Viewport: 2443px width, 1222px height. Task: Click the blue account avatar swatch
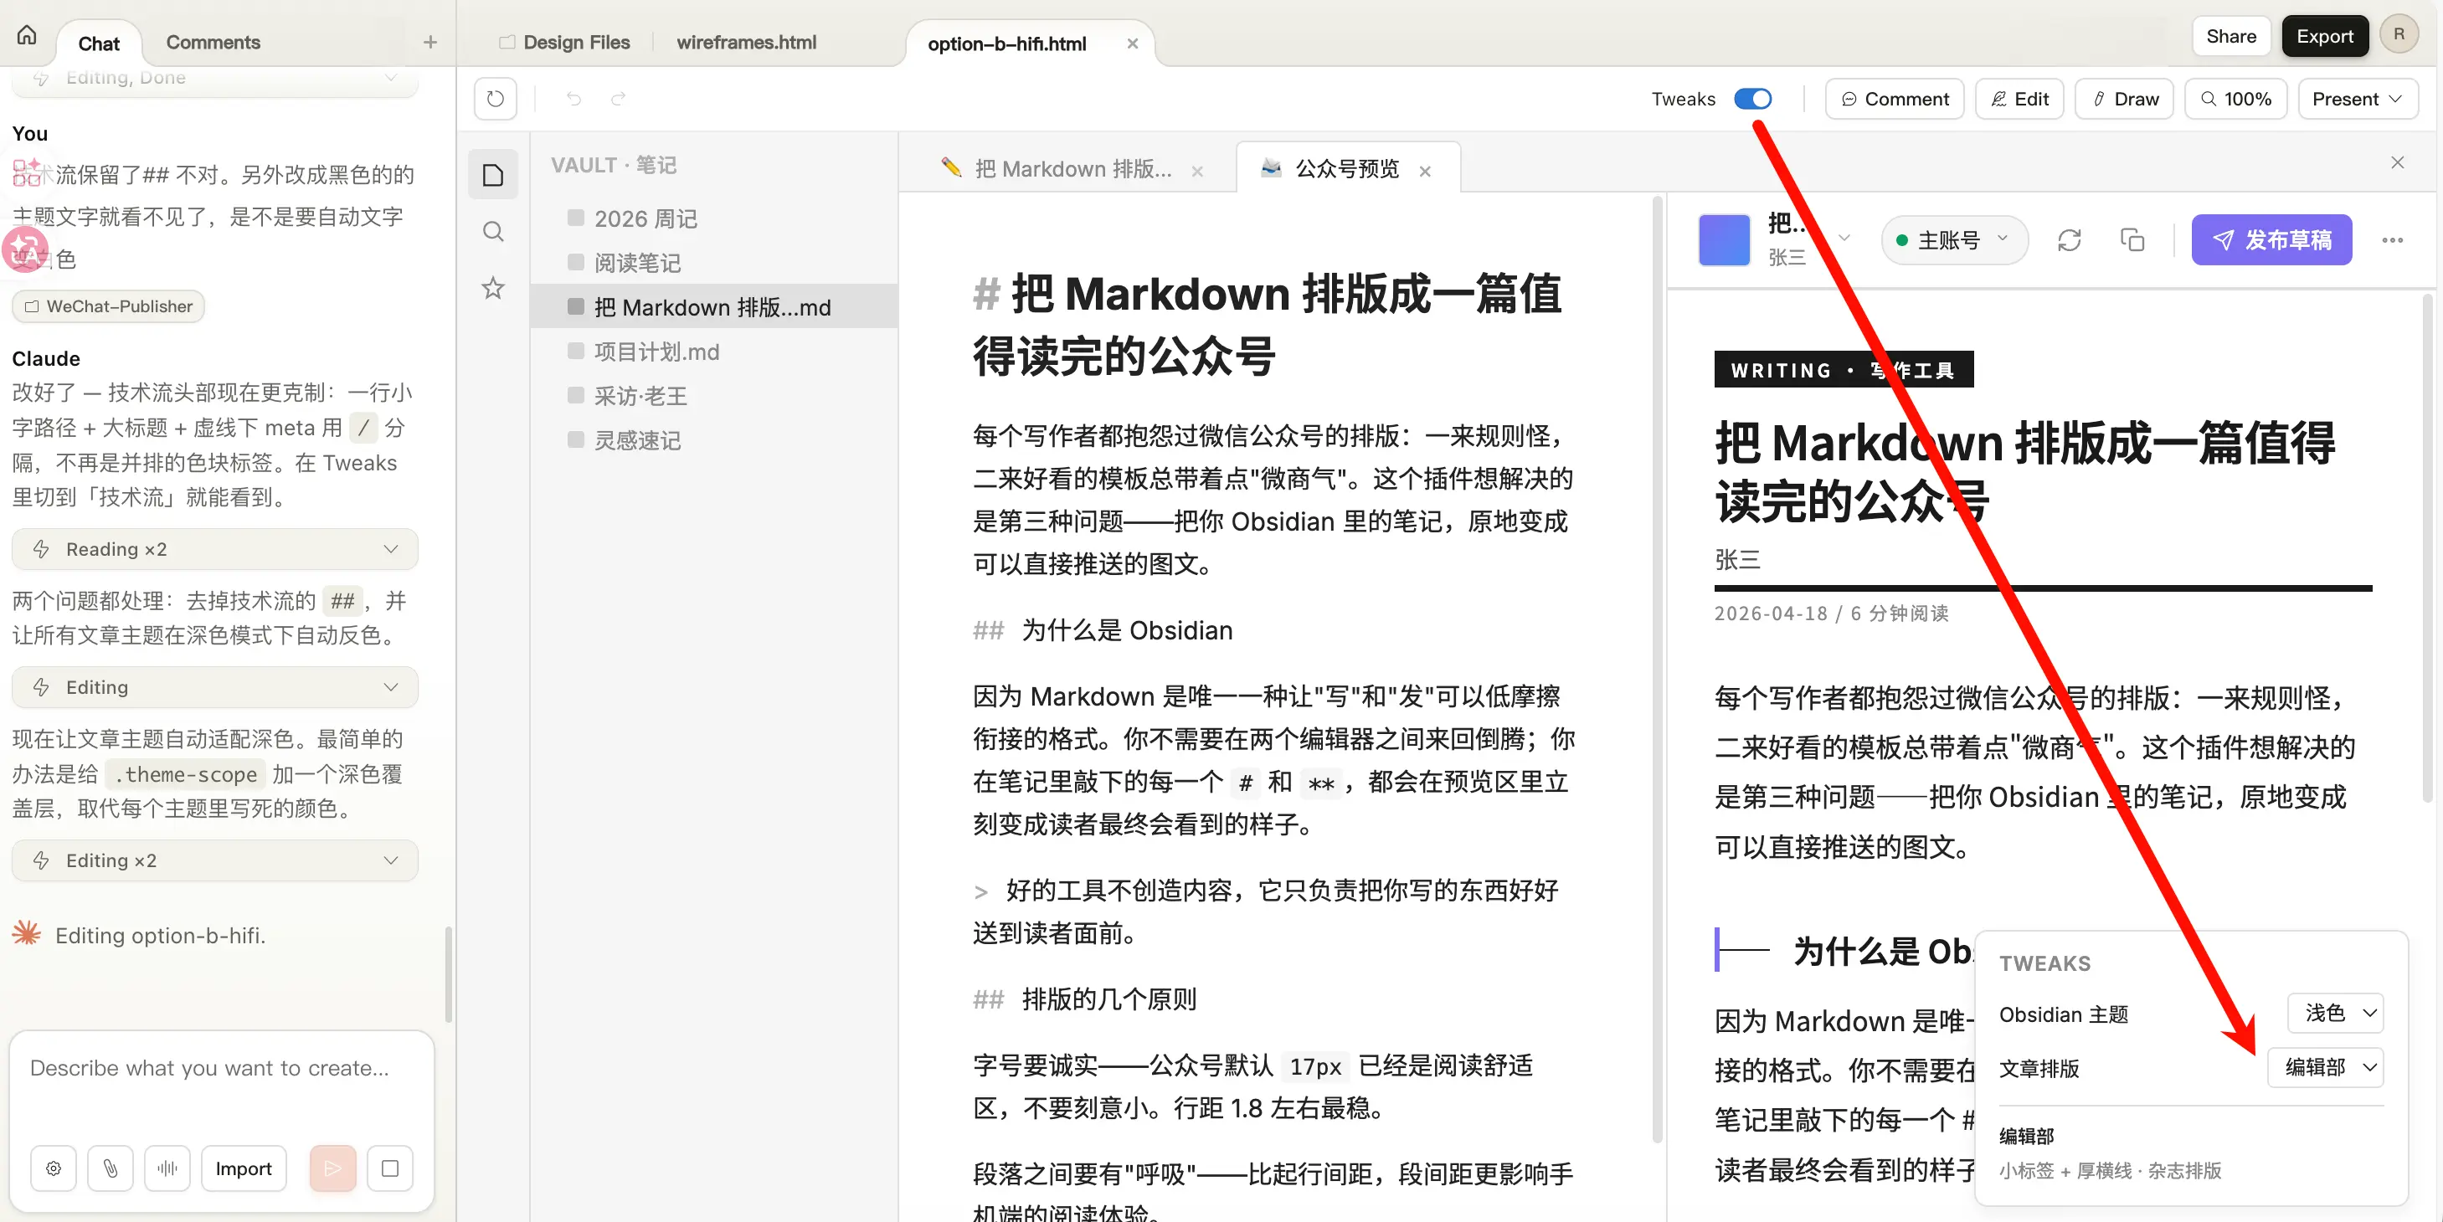[1723, 241]
